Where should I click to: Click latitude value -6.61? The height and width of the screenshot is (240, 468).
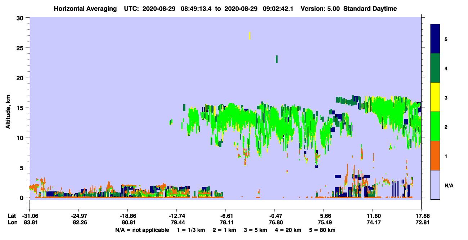point(225,216)
